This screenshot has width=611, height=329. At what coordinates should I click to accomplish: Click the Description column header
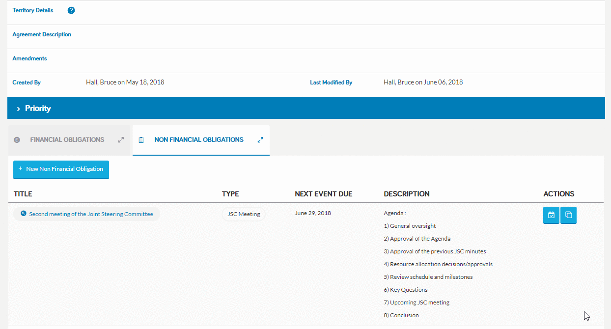407,194
